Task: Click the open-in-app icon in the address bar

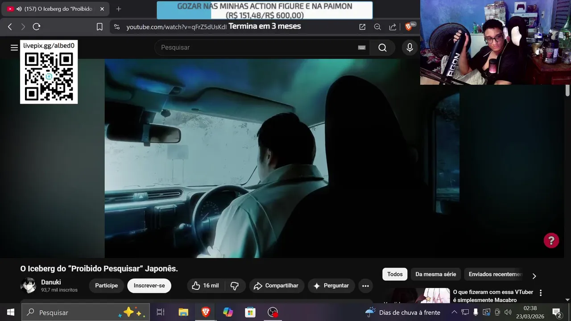Action: tap(362, 27)
